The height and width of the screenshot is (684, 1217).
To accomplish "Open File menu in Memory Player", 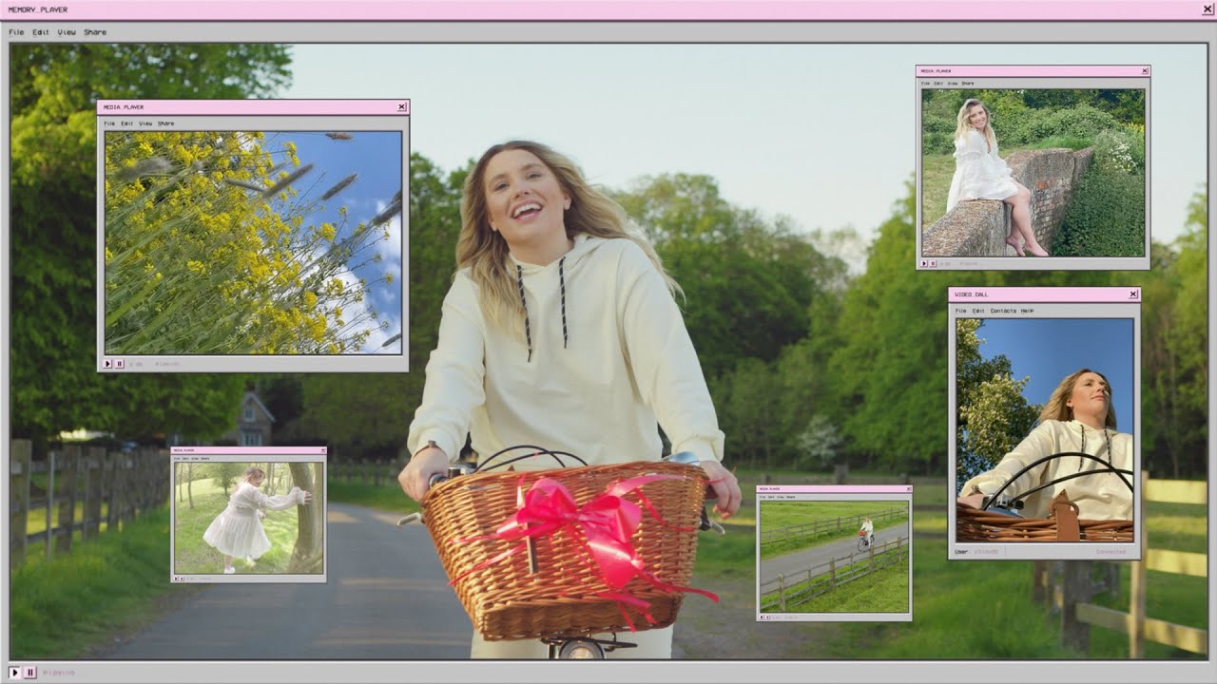I will coord(16,32).
